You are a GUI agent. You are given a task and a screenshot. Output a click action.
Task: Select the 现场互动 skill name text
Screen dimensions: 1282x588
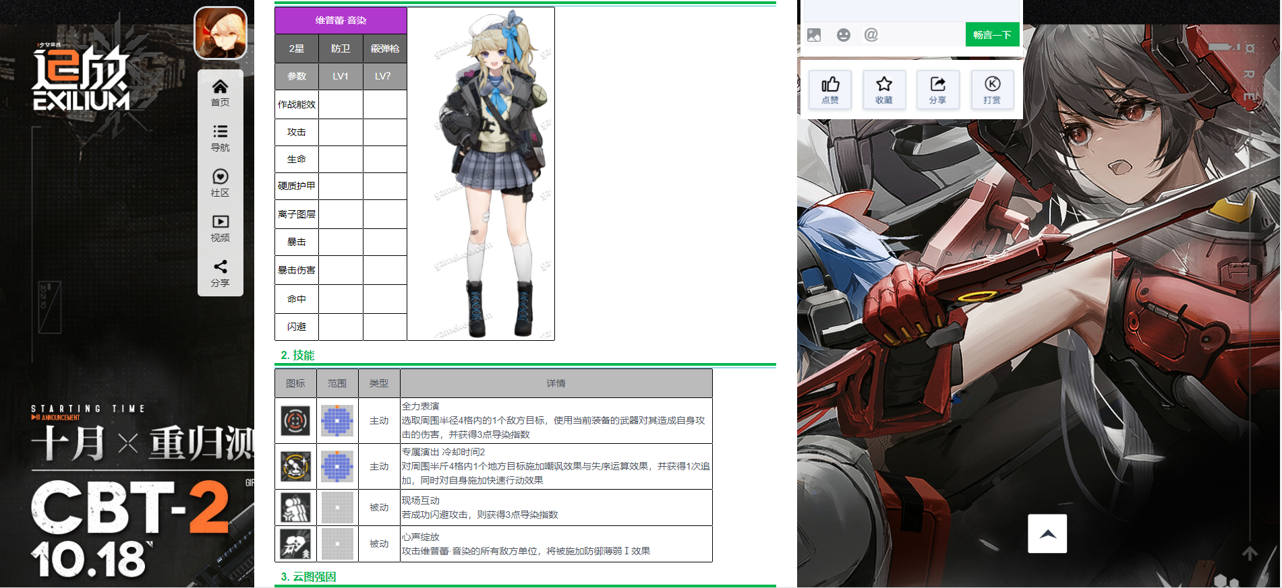coord(421,500)
